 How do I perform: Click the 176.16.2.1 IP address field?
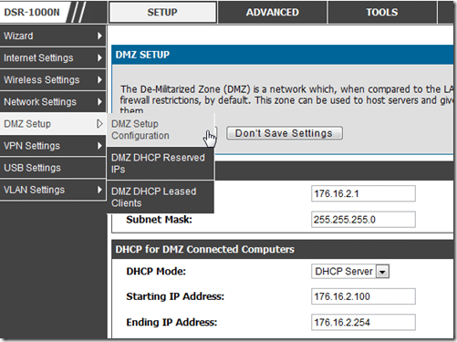pyautogui.click(x=363, y=193)
